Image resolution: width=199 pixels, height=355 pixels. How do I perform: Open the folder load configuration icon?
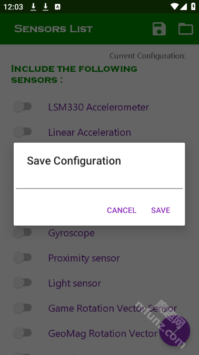[x=186, y=29]
